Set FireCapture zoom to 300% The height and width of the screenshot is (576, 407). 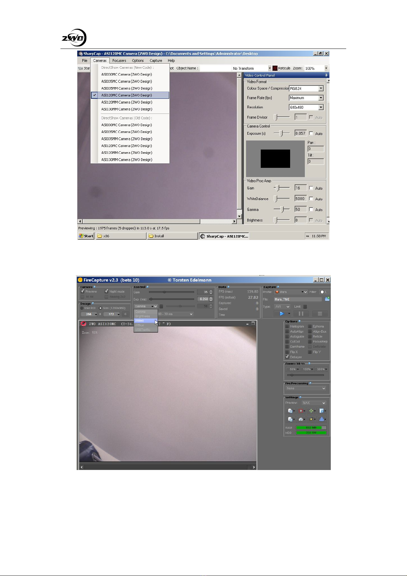click(322, 369)
